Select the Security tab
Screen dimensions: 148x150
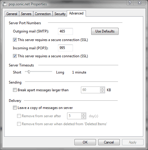click(60, 14)
